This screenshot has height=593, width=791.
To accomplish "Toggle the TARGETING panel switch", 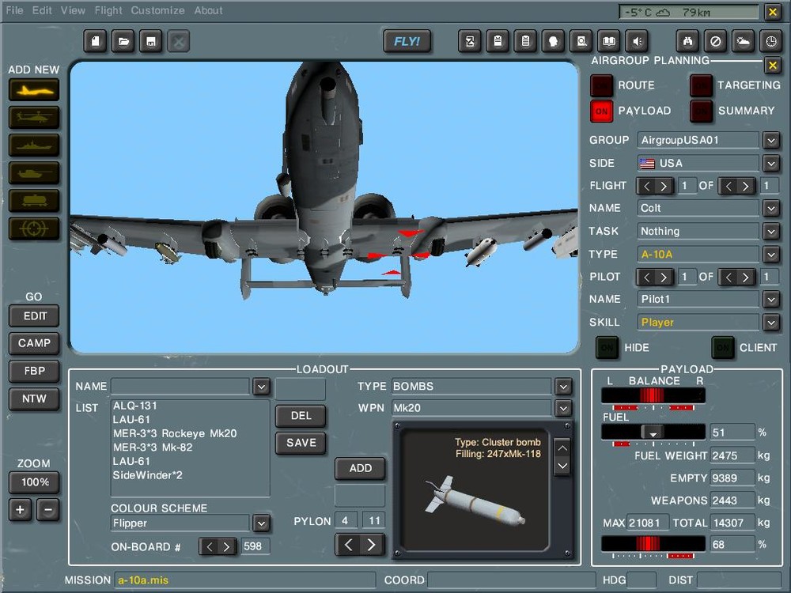I will coord(701,85).
